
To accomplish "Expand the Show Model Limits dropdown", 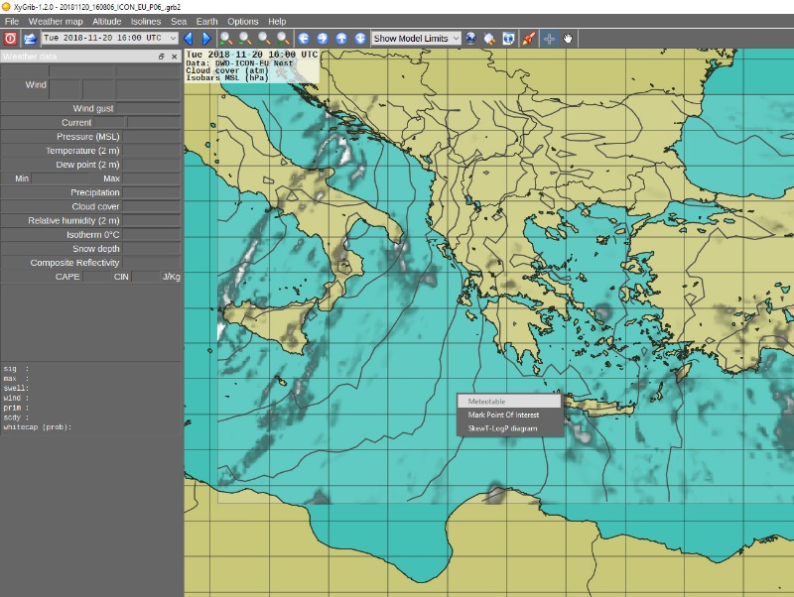I will (416, 39).
